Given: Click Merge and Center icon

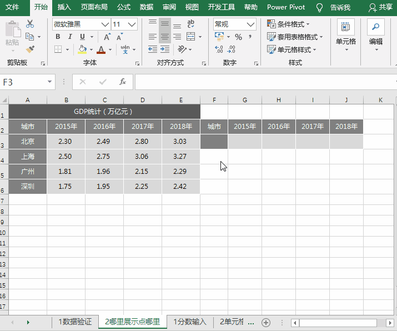Looking at the screenshot, I should [190, 37].
